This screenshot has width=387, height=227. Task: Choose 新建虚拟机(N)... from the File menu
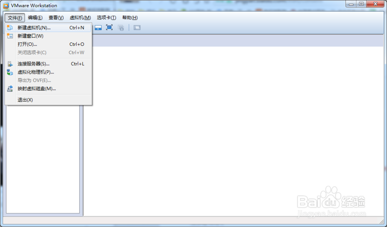(x=48, y=28)
